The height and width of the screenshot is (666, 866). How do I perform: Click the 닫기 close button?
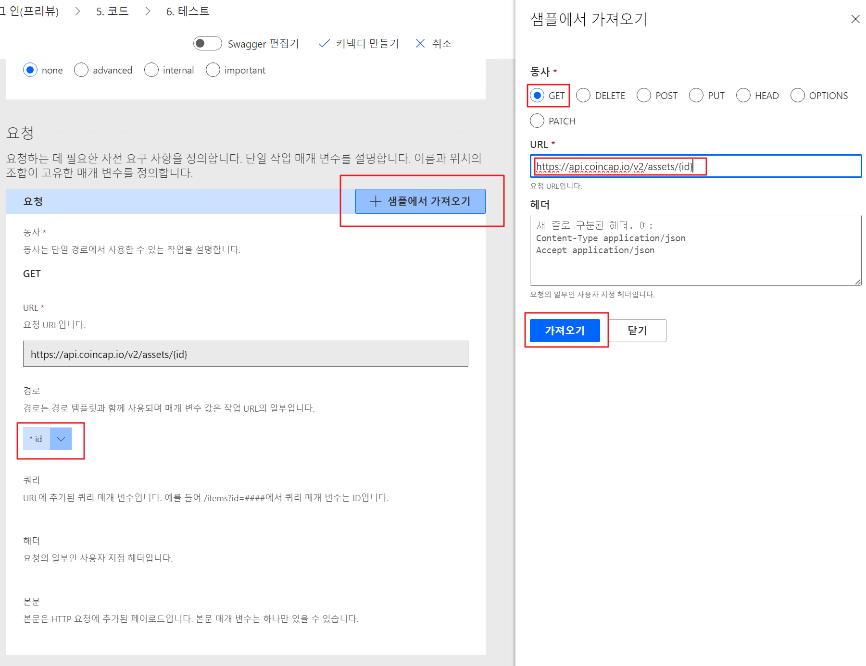click(x=637, y=331)
